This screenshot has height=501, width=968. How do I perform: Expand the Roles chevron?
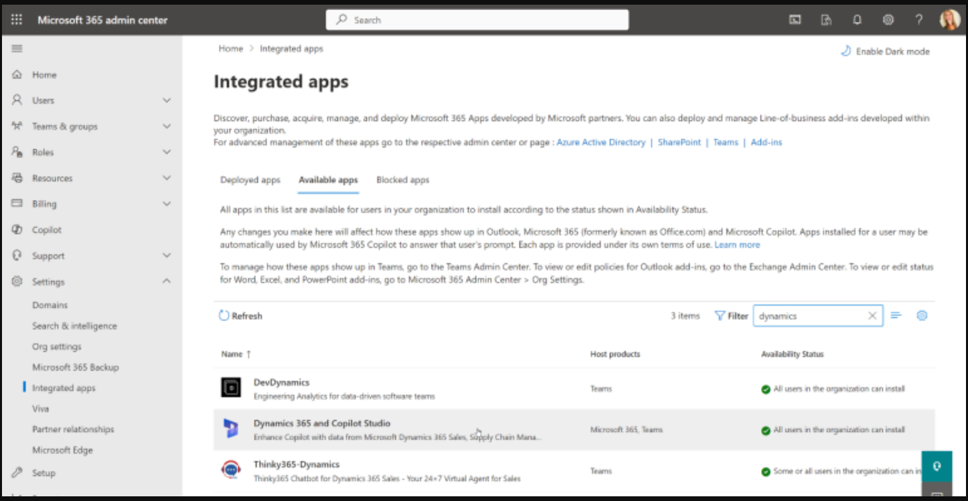(x=167, y=153)
